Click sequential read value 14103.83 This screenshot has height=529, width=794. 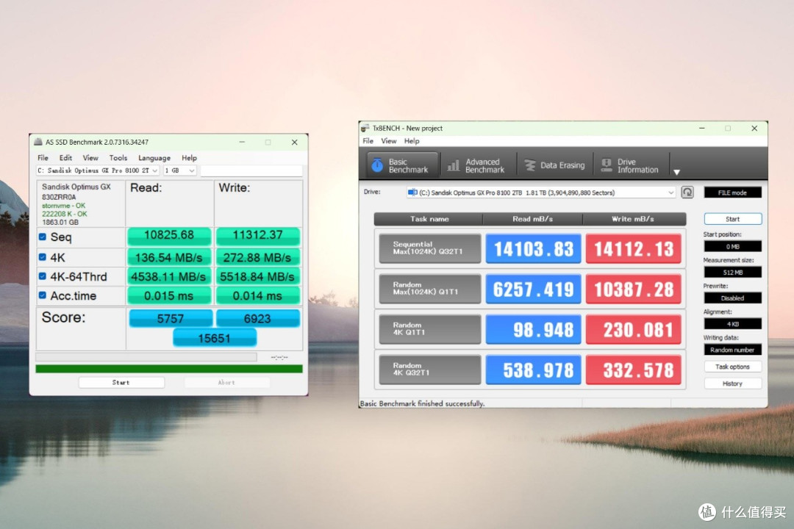tap(533, 248)
